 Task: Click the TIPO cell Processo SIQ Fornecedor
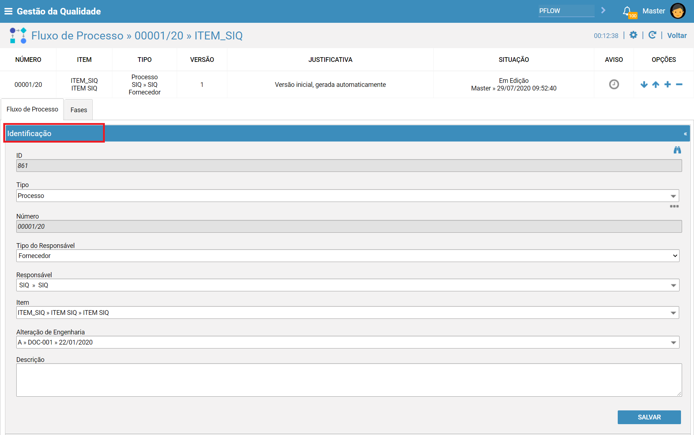tap(145, 85)
